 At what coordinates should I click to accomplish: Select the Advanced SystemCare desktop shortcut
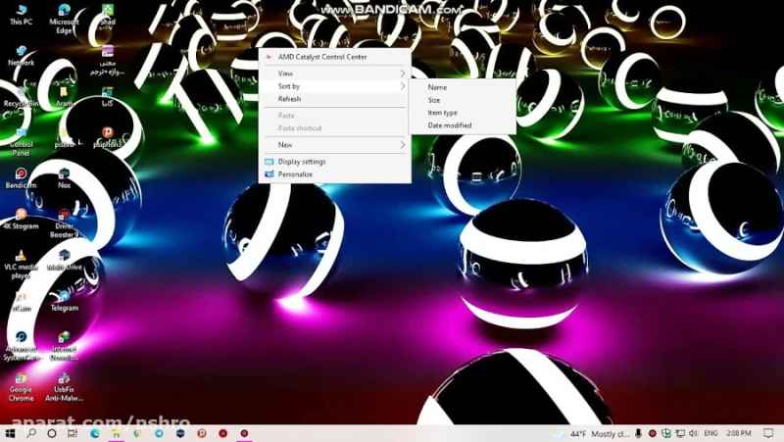pos(21,347)
